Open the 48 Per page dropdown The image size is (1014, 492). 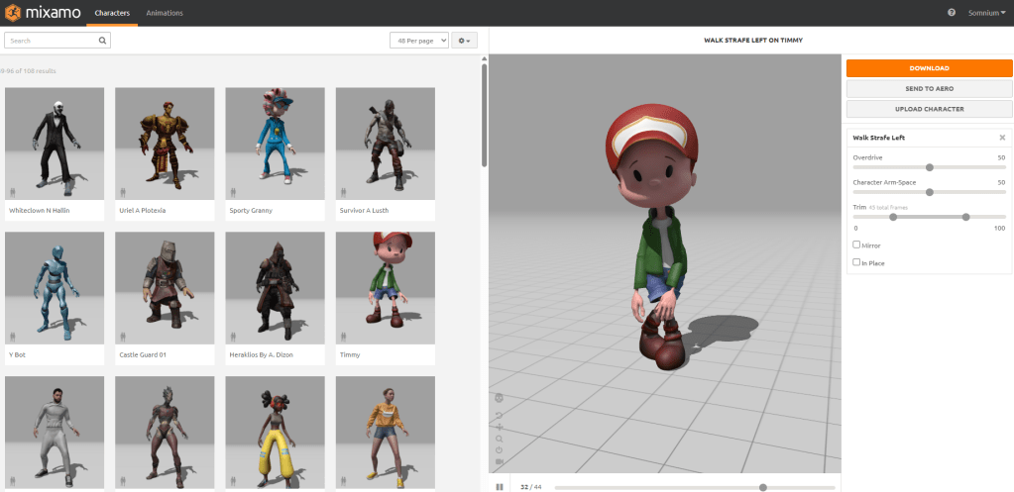[418, 41]
